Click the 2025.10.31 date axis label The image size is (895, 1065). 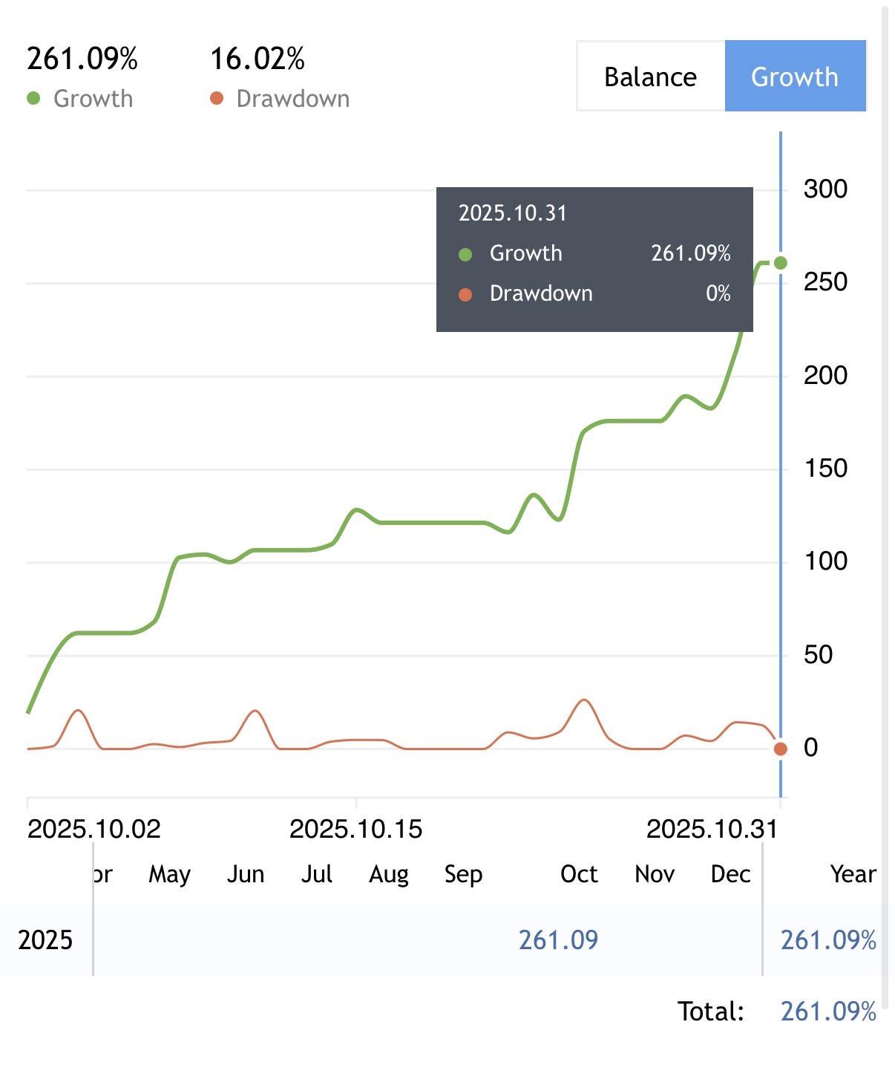coord(712,829)
